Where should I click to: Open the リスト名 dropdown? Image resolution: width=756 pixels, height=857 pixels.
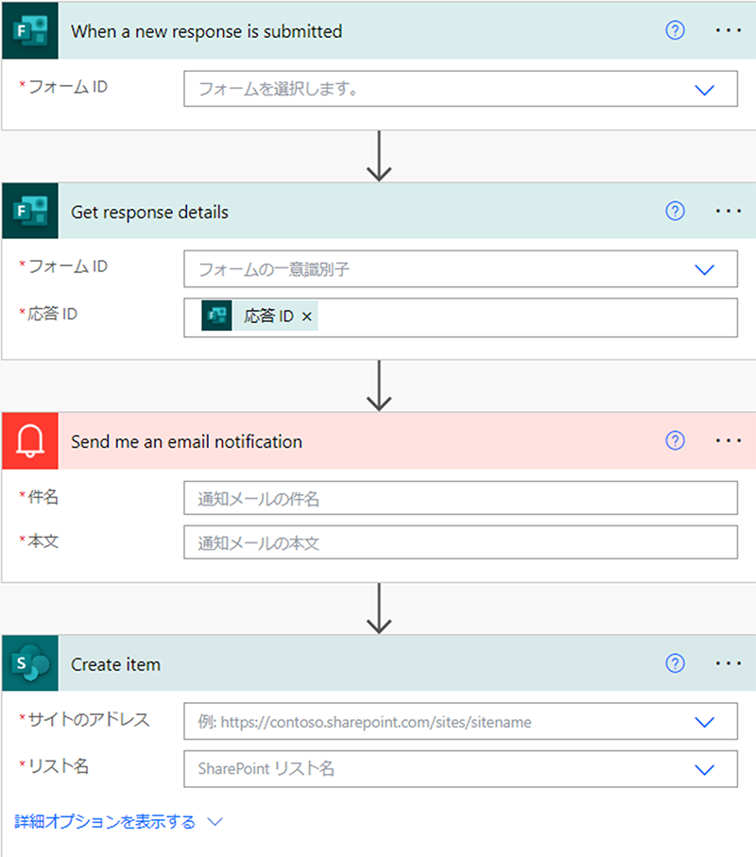(x=704, y=769)
